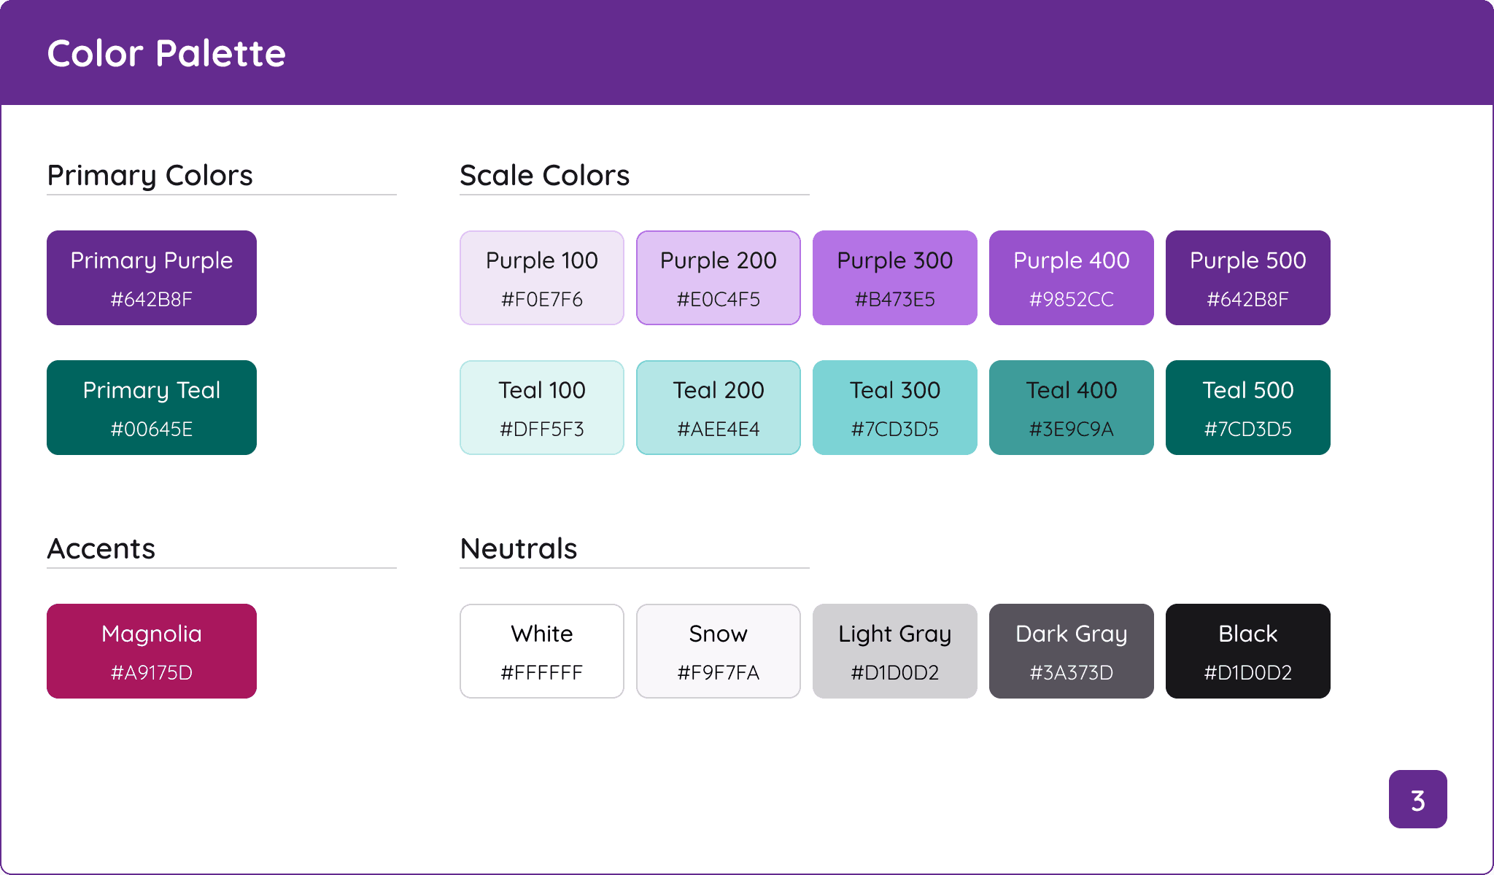Screen dimensions: 1494x875
Task: Select the Purple 100 swatch
Action: [541, 278]
